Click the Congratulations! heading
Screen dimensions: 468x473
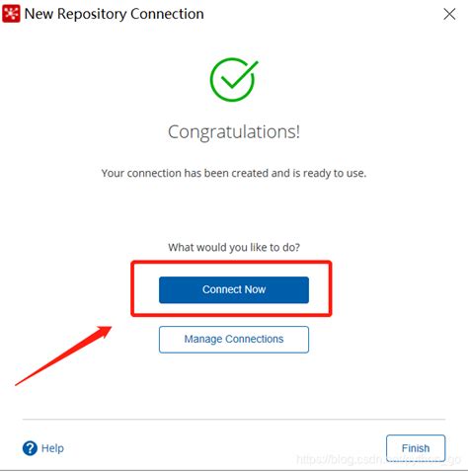(234, 132)
